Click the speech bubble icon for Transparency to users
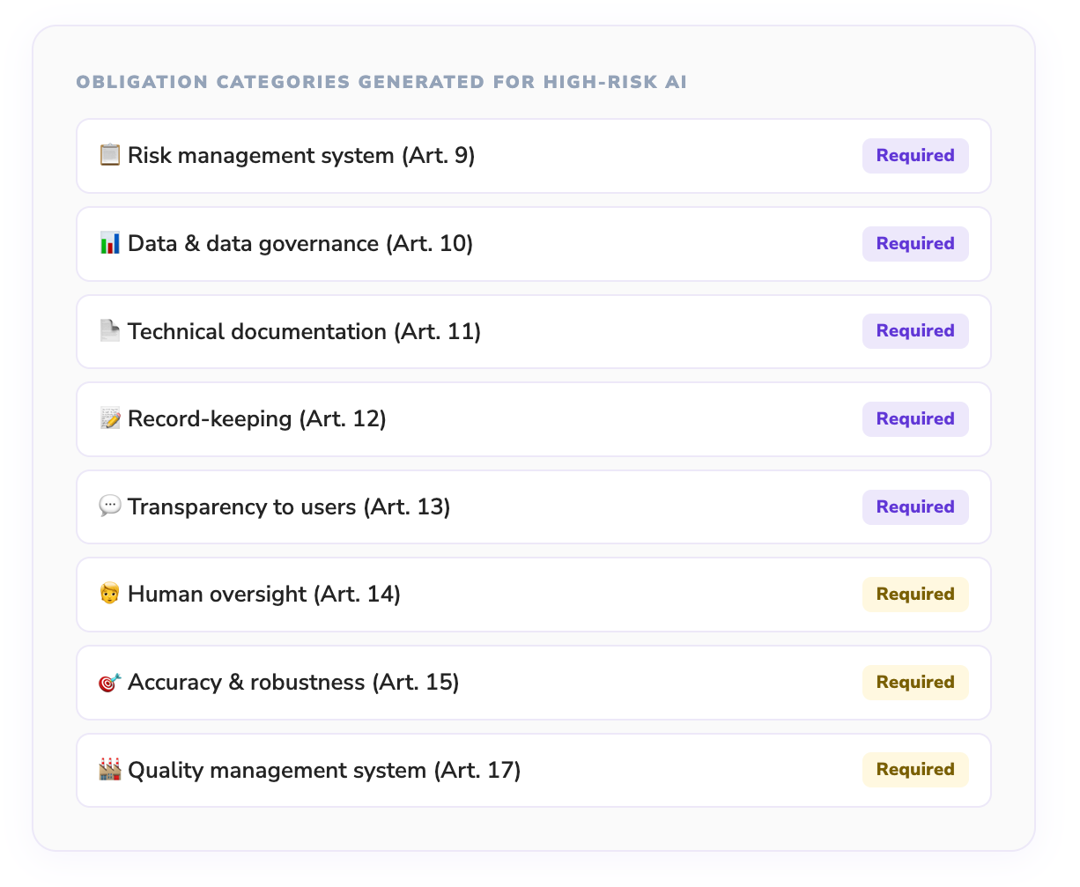This screenshot has width=1080, height=887. [109, 507]
